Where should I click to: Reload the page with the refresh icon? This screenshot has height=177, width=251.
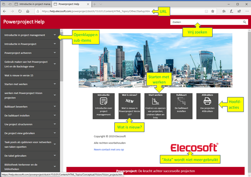click(x=20, y=11)
